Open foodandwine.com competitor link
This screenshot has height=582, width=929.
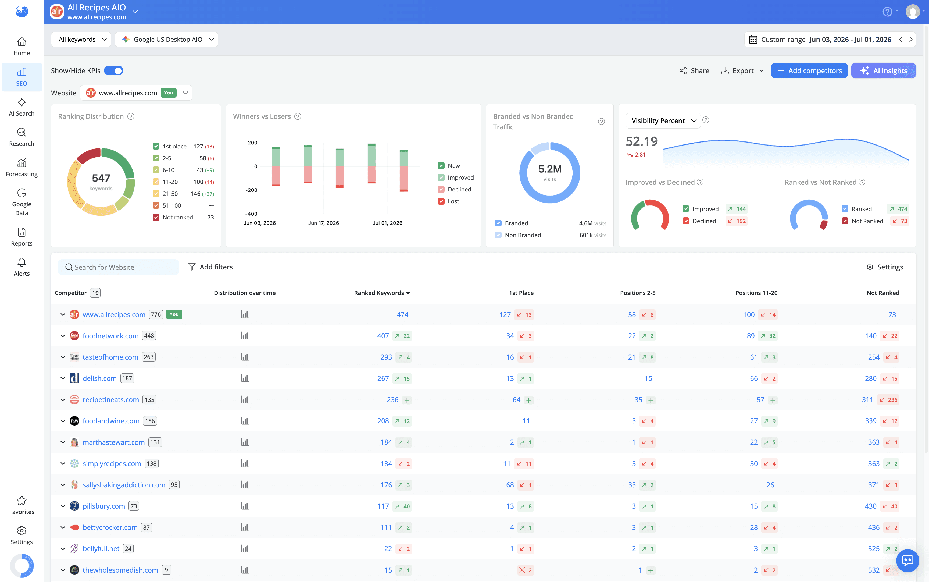pyautogui.click(x=111, y=421)
